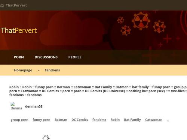
Task: Go to the DISCUSSIONS section
Action: click(x=46, y=57)
